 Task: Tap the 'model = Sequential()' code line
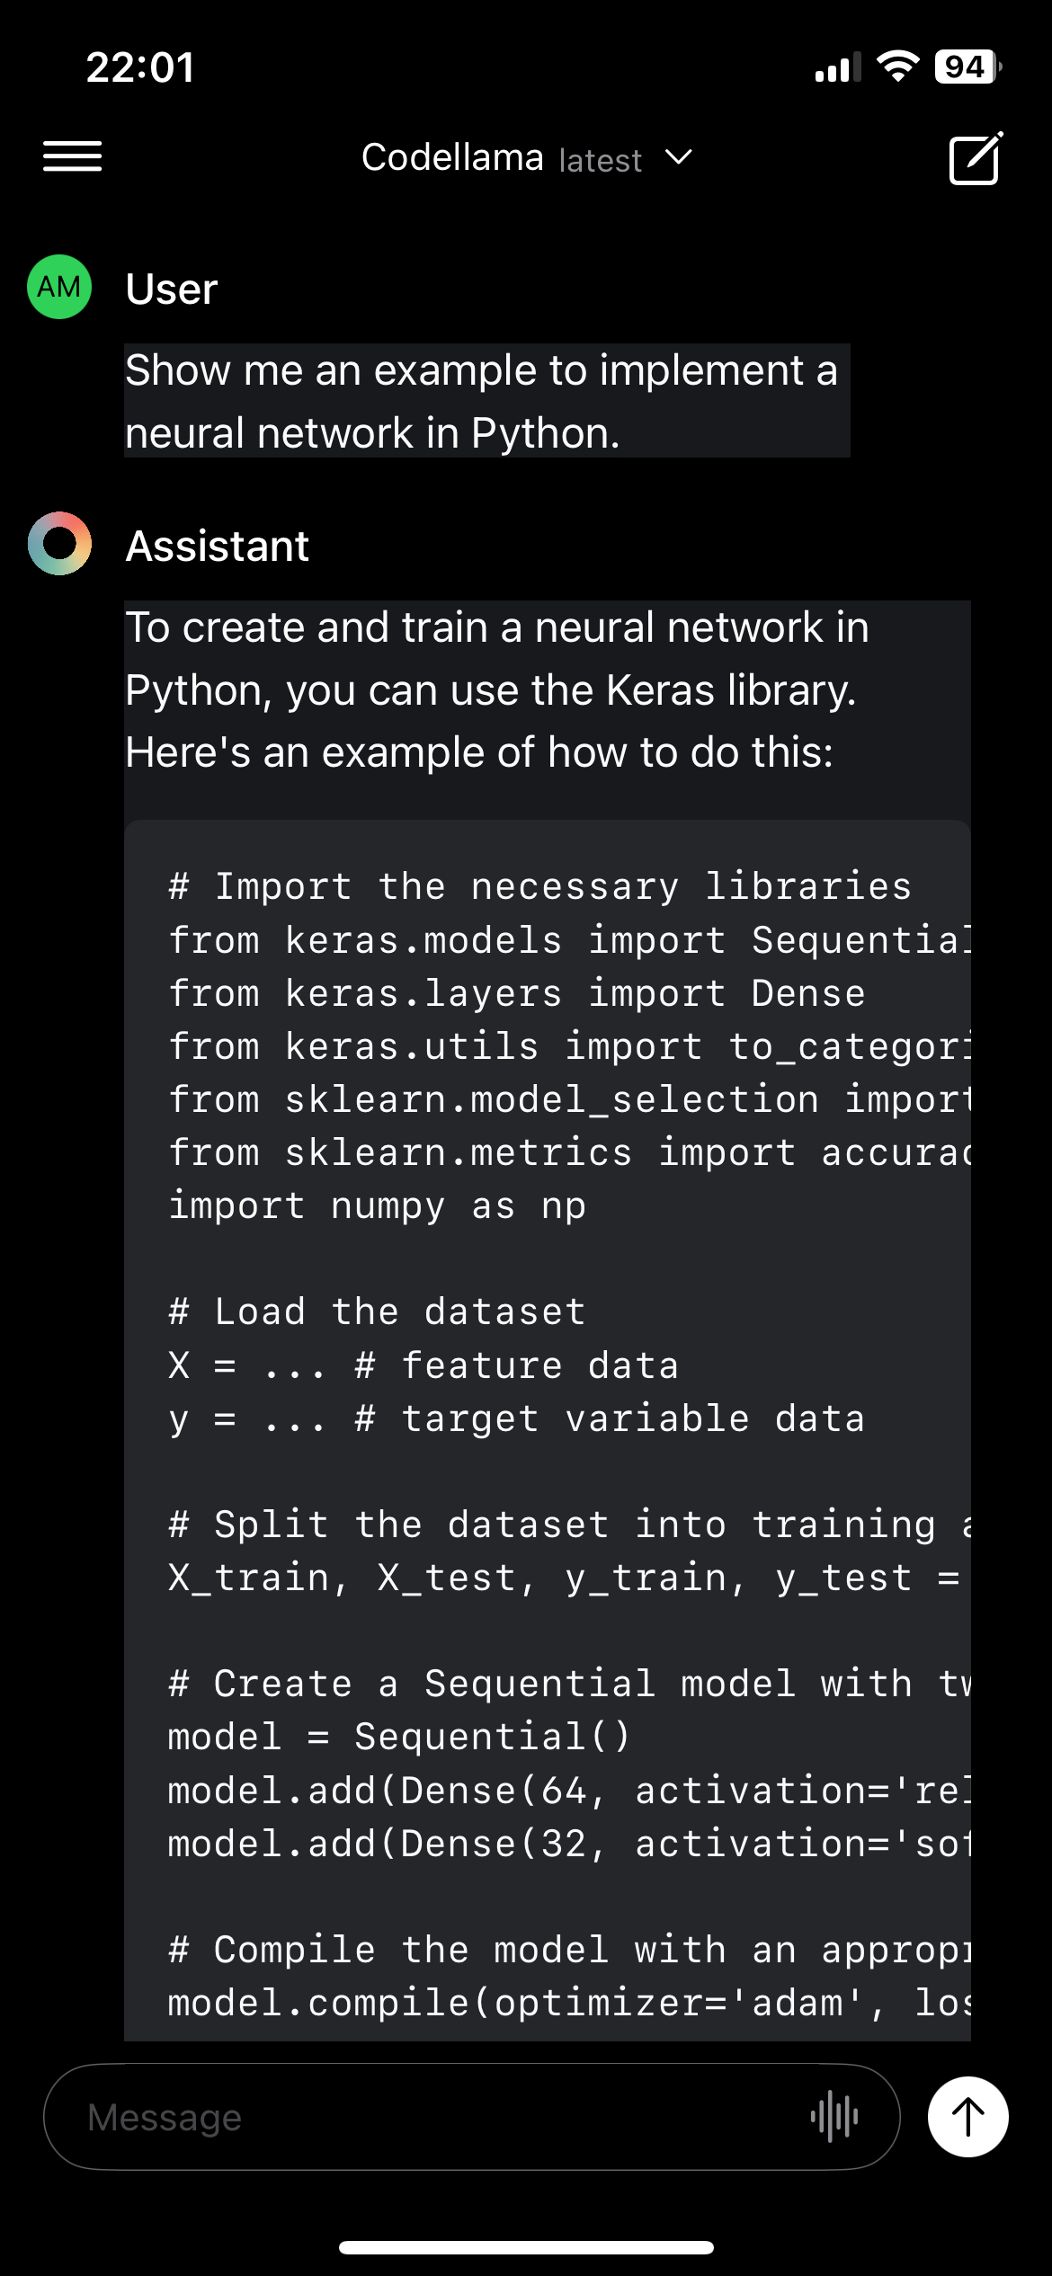coord(399,1737)
